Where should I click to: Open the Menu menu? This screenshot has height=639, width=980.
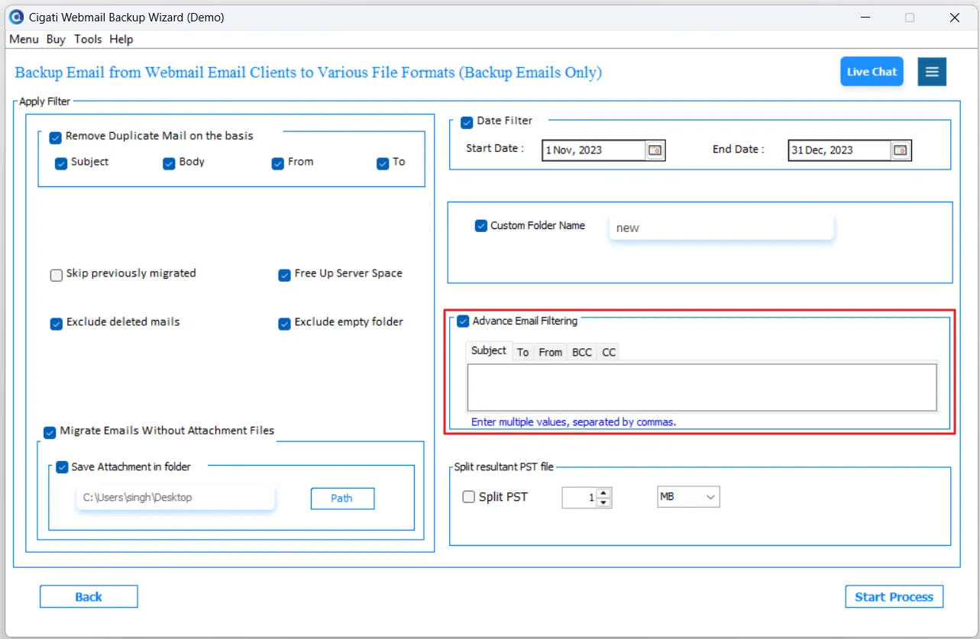coord(24,39)
